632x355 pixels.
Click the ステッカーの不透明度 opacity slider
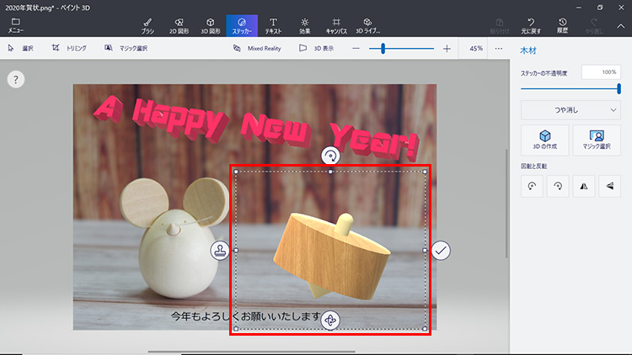point(570,87)
